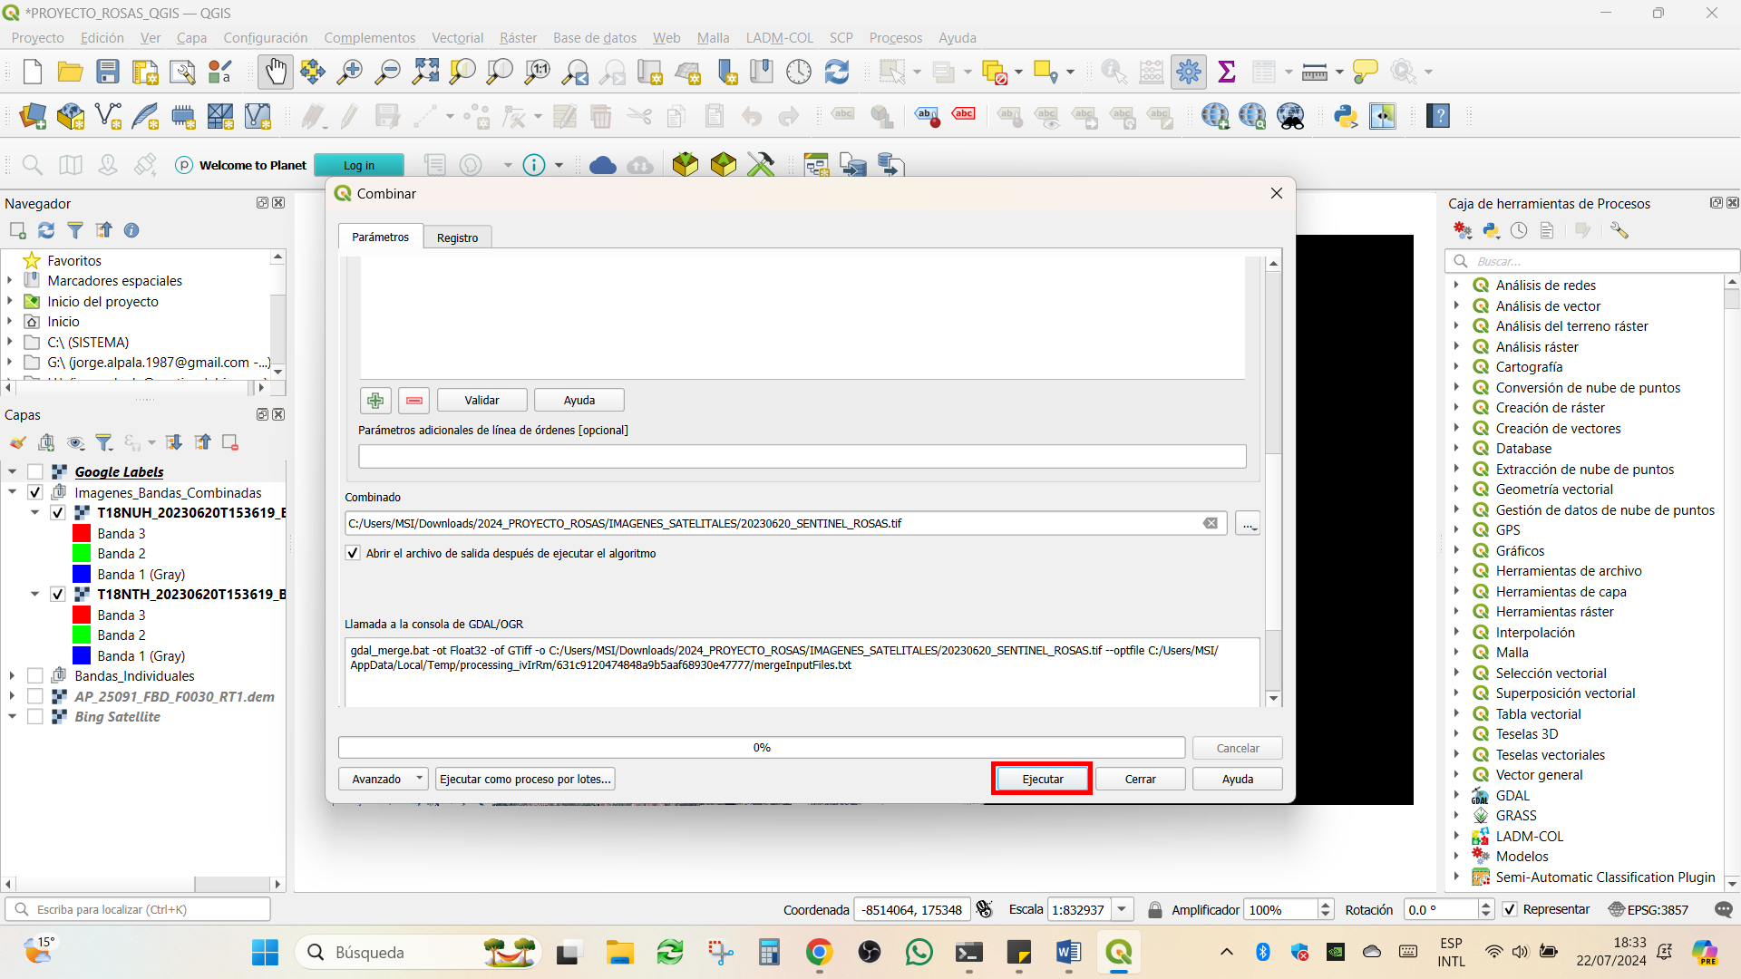Expand the GDAL tools group
The height and width of the screenshot is (979, 1741).
click(x=1457, y=795)
